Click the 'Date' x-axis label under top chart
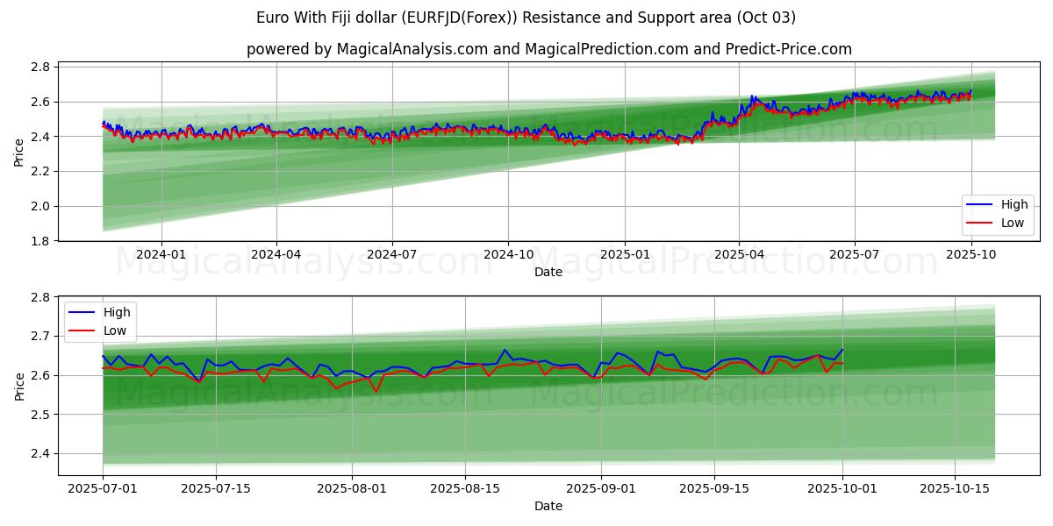 point(548,272)
